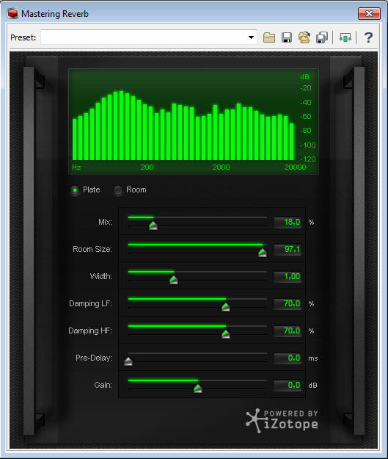Click the -120 dB axis label
Screen dimensions: 388x459
coord(308,159)
